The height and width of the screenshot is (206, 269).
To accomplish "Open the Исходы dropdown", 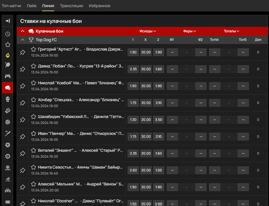I will click(148, 31).
